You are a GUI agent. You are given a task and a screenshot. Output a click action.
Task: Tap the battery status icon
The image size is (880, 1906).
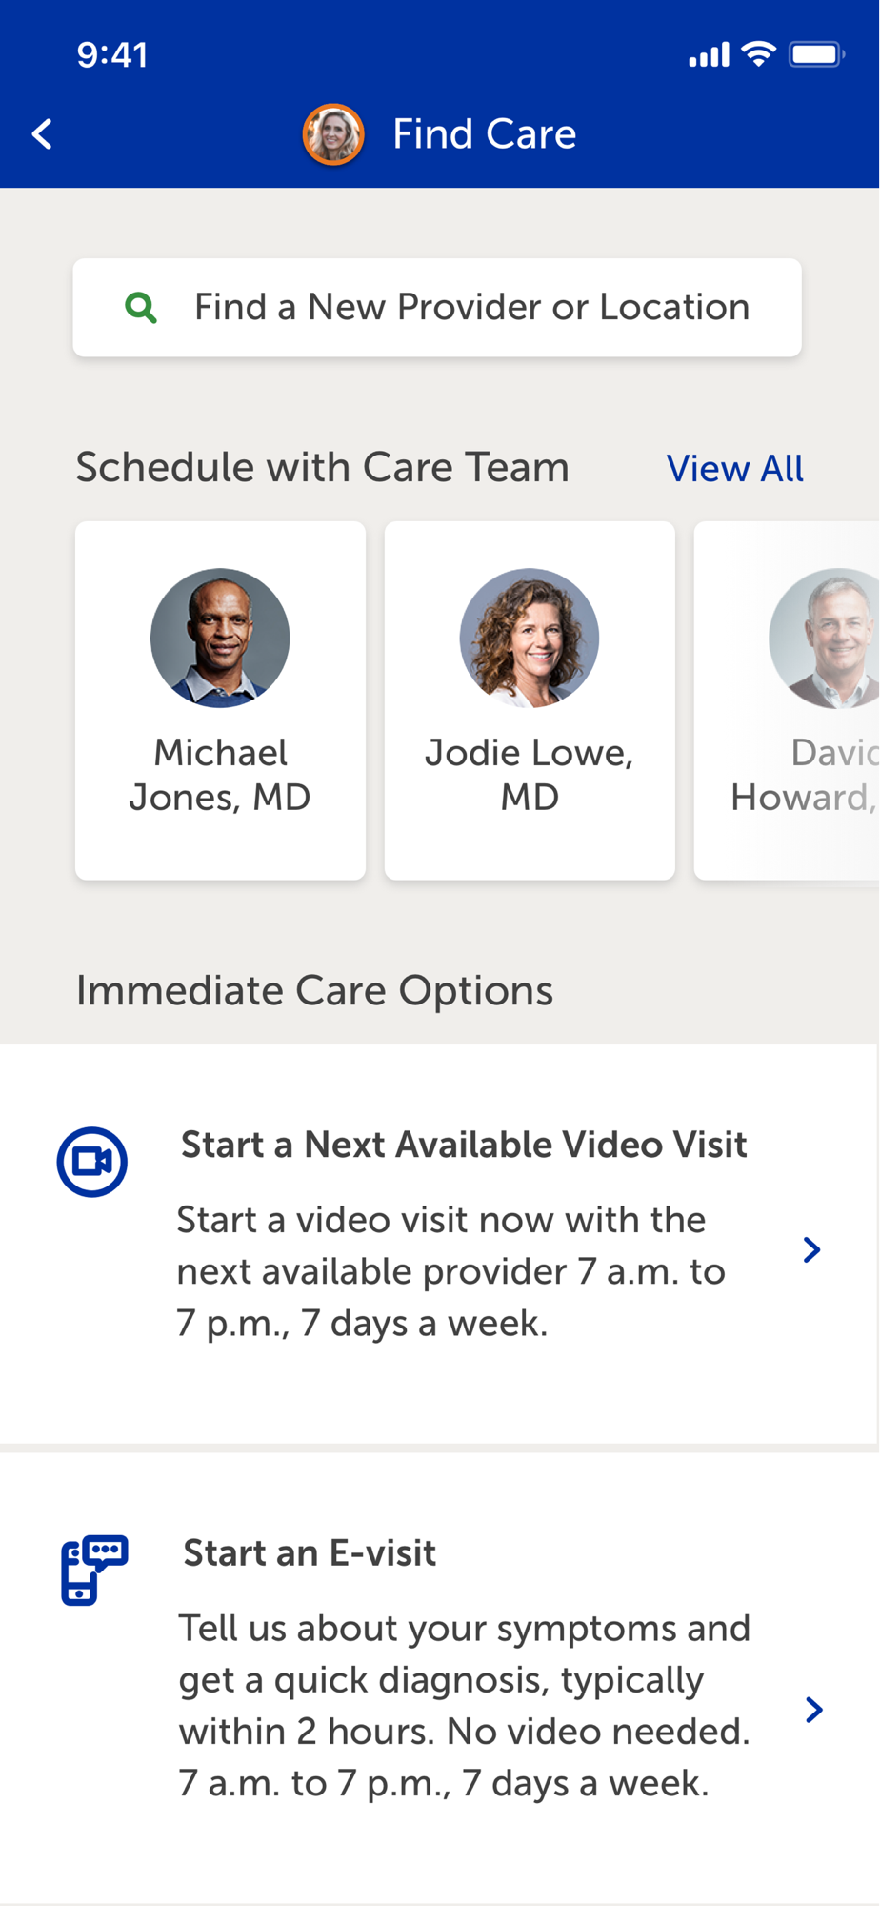point(816,54)
